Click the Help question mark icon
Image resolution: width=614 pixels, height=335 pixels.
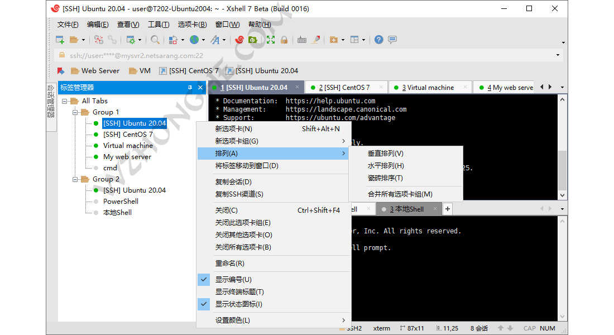[x=378, y=40]
